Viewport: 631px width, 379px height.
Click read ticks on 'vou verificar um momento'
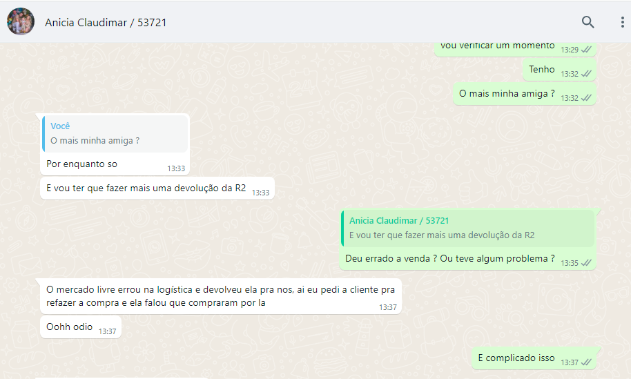(586, 50)
